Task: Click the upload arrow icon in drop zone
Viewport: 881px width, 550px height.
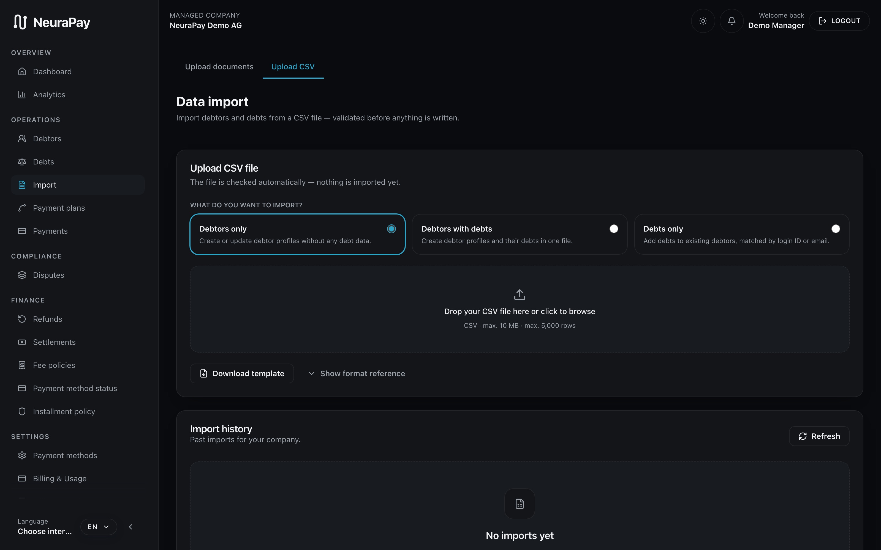Action: point(520,295)
